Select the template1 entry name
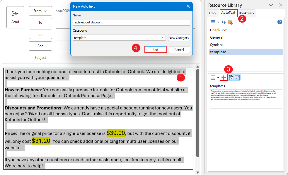This screenshot has width=288, height=175. coord(218,86)
